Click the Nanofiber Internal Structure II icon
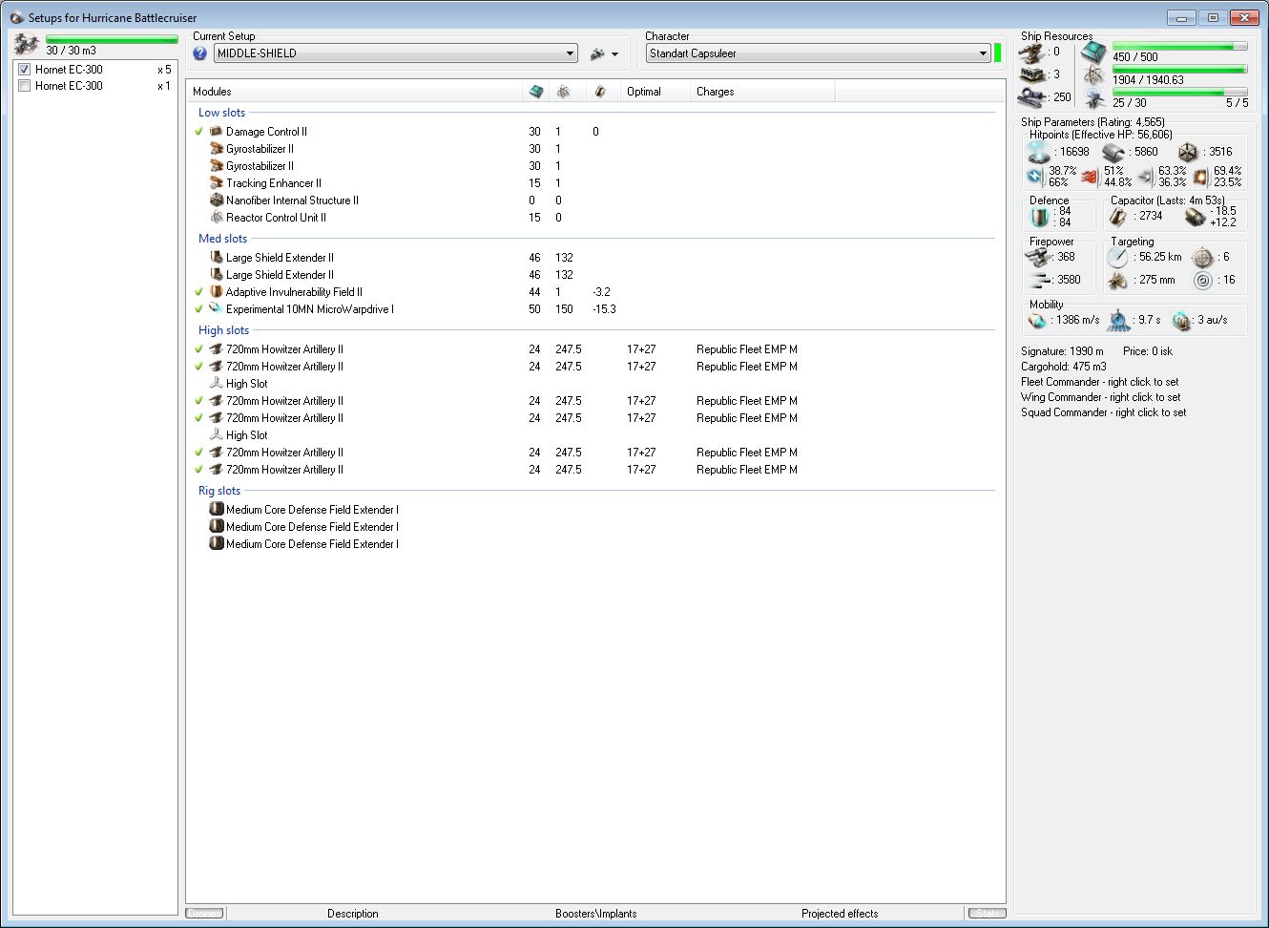 [217, 200]
